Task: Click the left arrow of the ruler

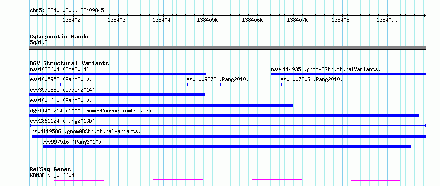Action: [x=31, y=15]
